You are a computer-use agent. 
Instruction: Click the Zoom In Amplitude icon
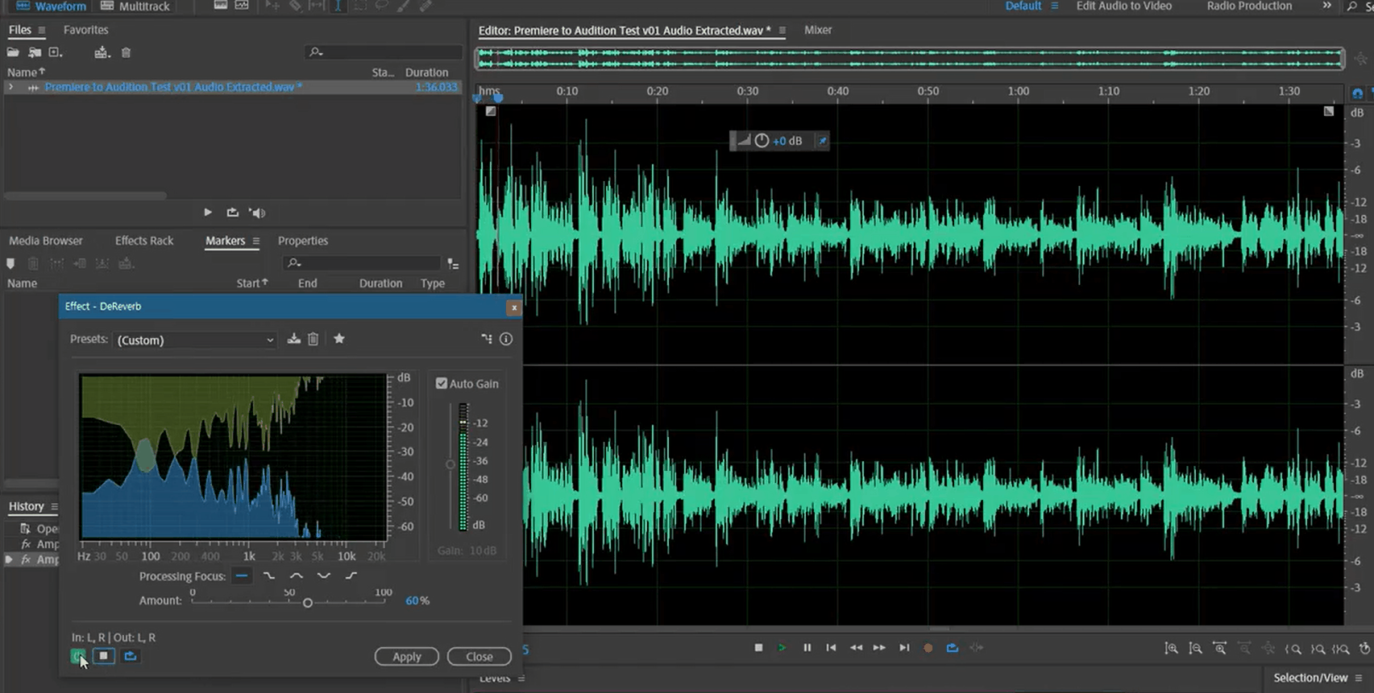1171,648
